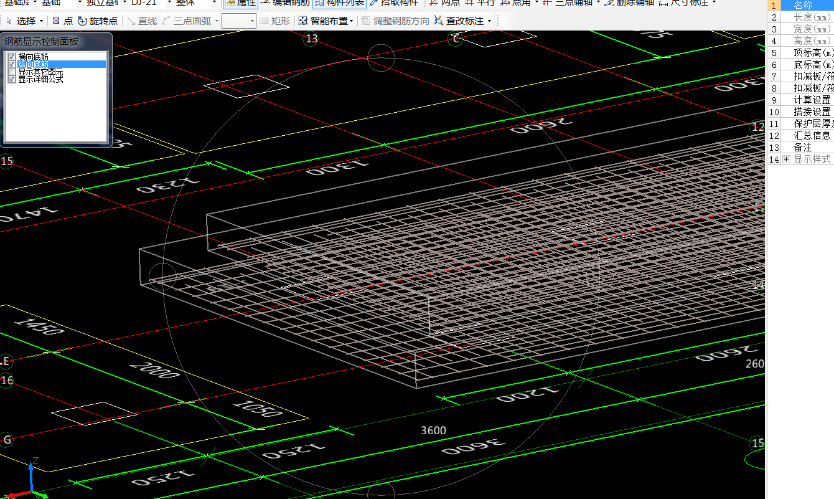This screenshot has height=499, width=834.
Task: Click the 钢筋显示控制面板 panel title
Action: point(42,42)
